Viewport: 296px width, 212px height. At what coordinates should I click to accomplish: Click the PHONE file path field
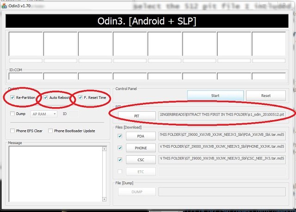[x=222, y=148]
